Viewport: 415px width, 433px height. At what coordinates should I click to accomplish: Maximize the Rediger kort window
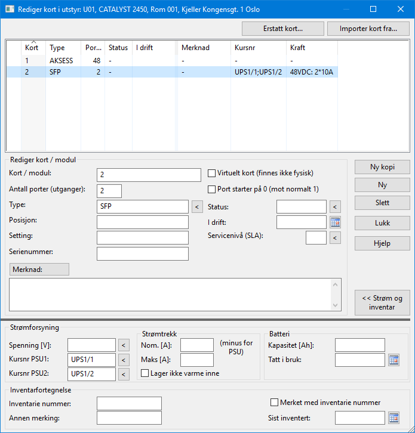pos(373,9)
